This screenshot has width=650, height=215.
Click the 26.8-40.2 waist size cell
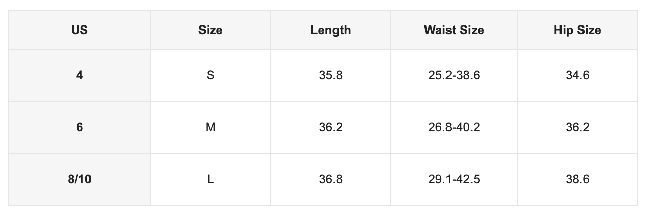point(454,127)
